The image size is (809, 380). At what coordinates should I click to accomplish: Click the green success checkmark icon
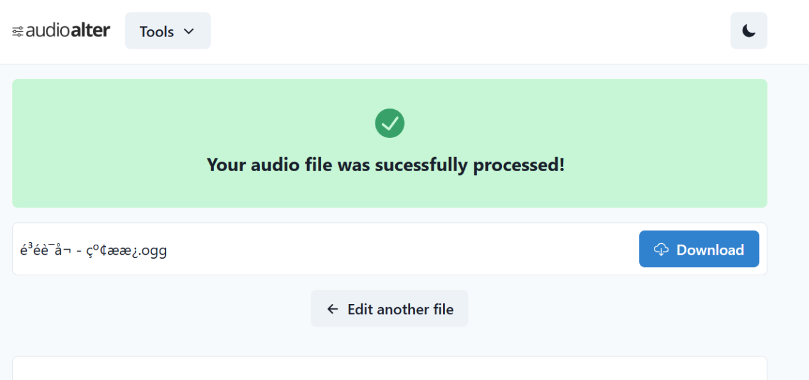point(389,123)
